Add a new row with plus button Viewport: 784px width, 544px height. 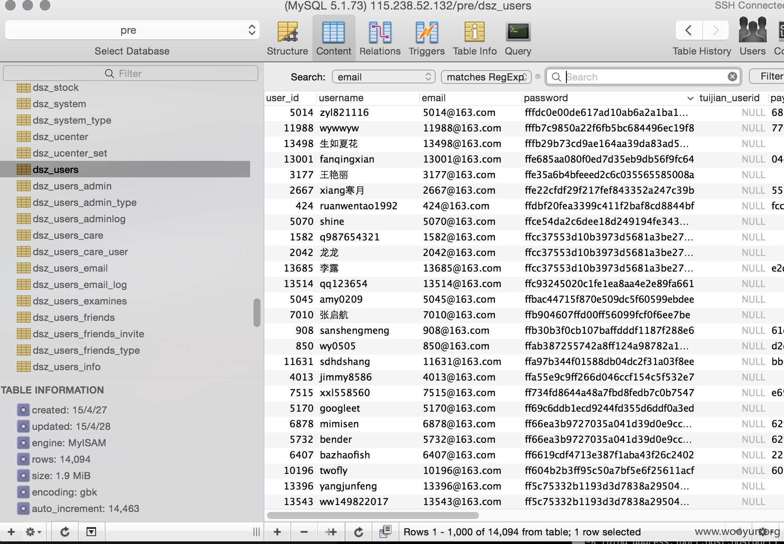(x=277, y=532)
